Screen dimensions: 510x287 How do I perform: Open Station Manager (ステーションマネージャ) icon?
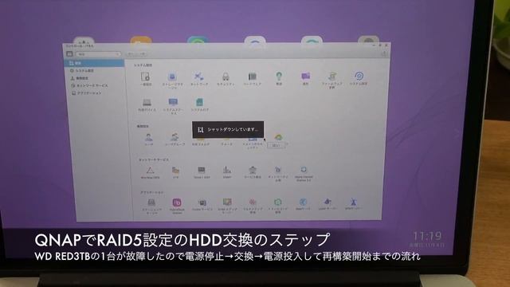(x=151, y=203)
